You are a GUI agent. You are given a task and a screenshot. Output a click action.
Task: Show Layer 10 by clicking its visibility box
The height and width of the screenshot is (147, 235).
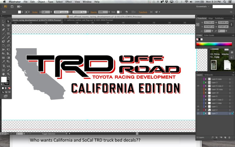pos(198,93)
